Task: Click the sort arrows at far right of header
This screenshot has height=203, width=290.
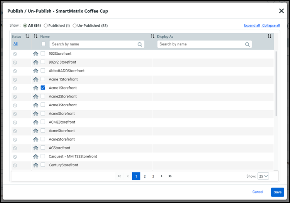Action: click(x=269, y=36)
